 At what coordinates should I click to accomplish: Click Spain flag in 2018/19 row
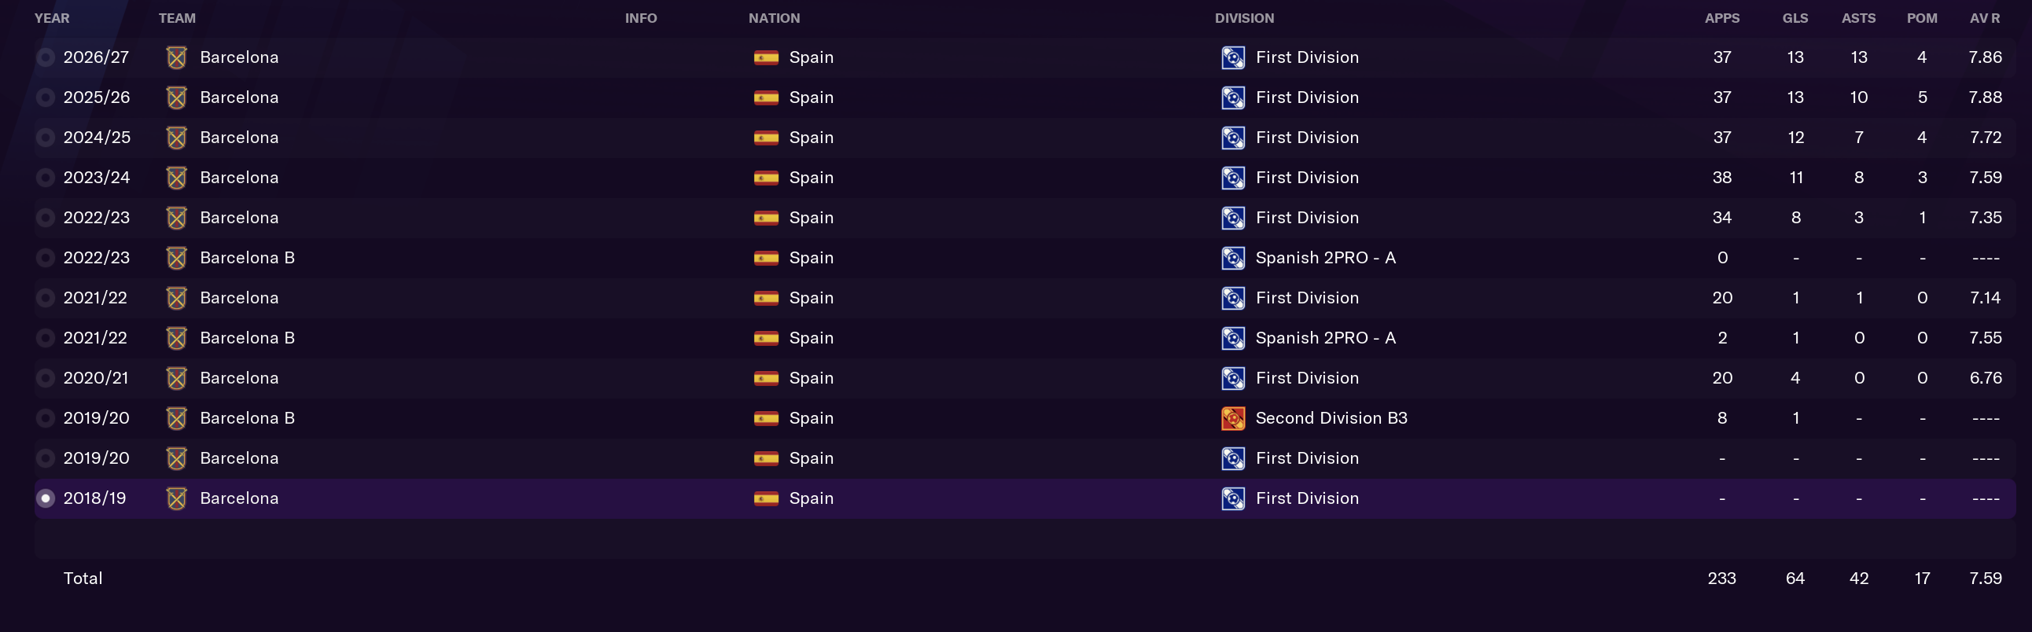pos(766,499)
